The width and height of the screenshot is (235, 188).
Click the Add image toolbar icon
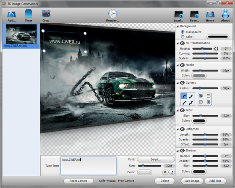[12, 14]
